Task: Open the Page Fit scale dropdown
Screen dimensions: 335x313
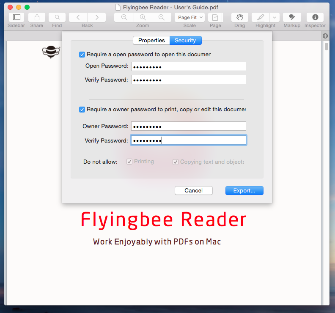Action: tap(190, 17)
